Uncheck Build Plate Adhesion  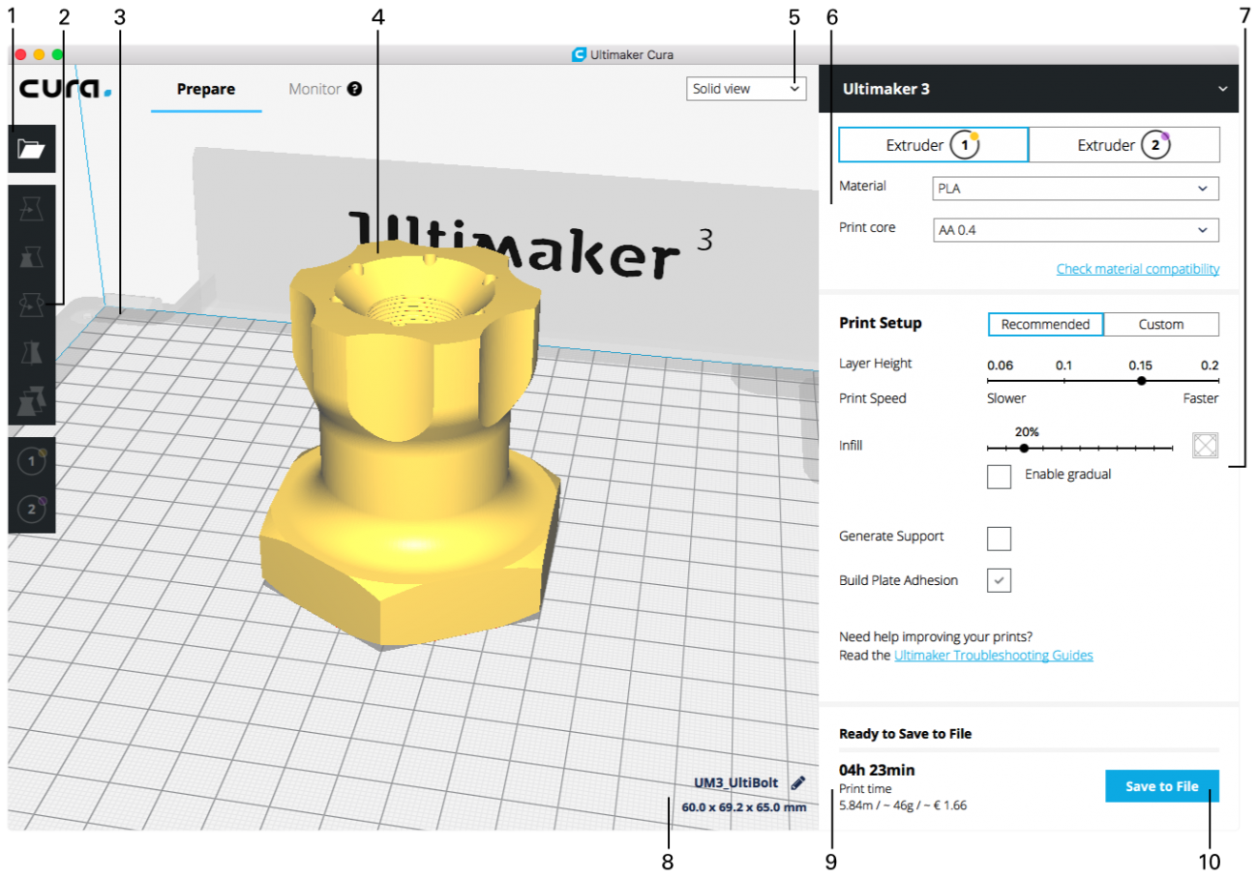tap(999, 580)
